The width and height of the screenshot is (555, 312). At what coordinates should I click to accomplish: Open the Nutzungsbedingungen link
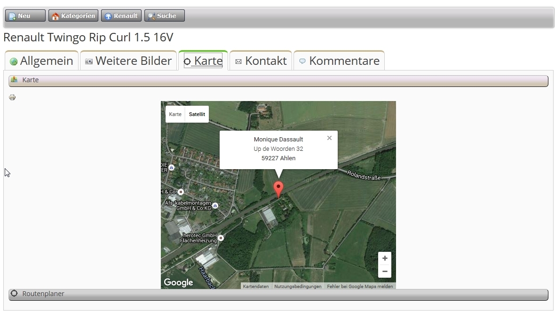coord(298,287)
